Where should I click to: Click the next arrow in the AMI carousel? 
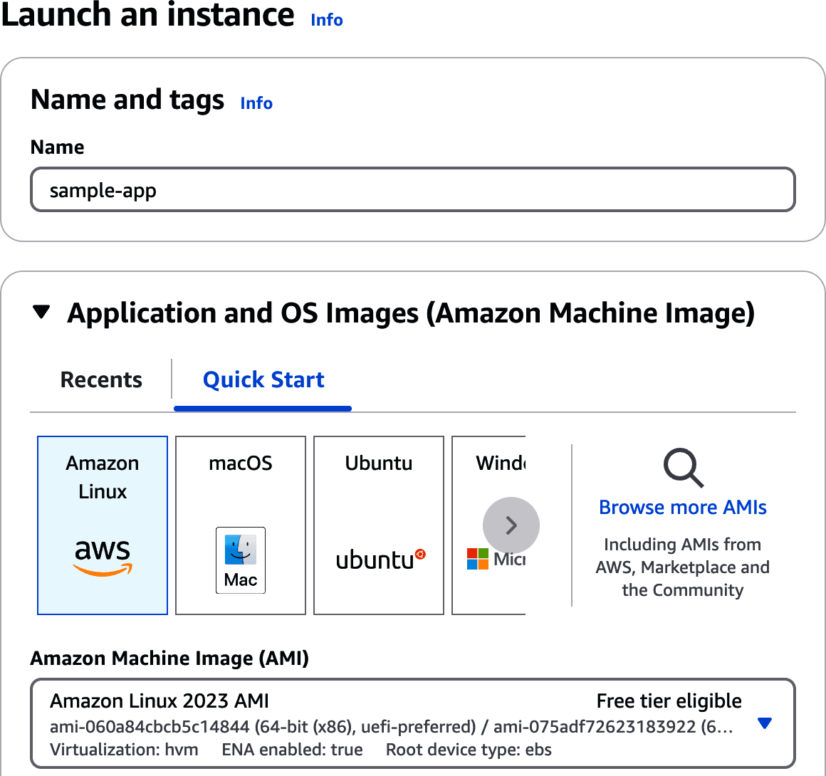pyautogui.click(x=511, y=525)
